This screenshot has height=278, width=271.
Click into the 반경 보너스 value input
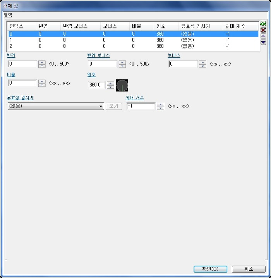click(103, 64)
